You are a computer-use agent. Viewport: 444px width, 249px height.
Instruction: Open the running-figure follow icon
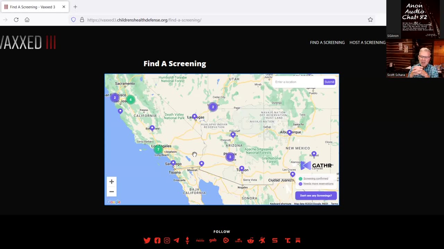(x=262, y=240)
